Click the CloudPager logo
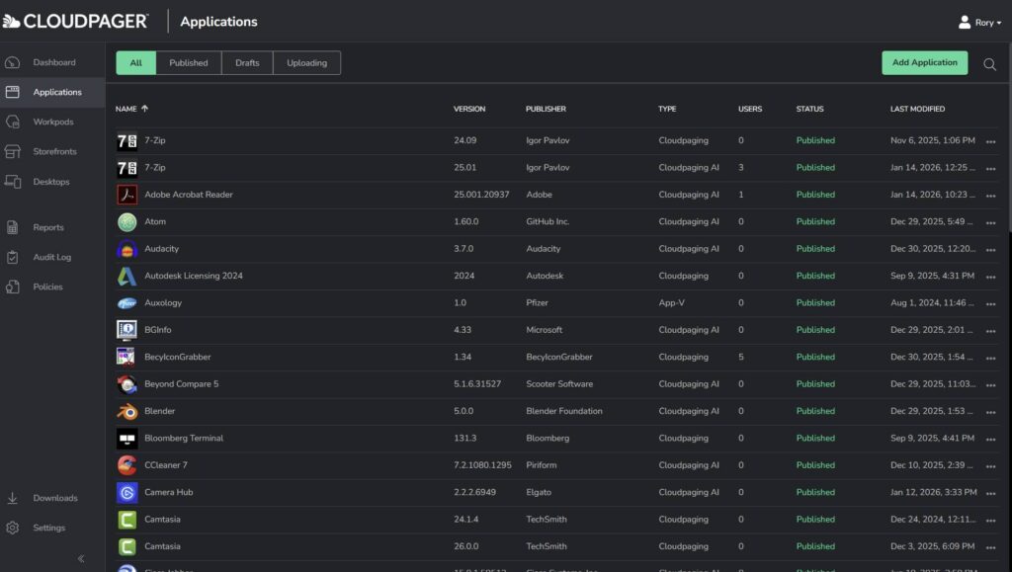Screen dimensions: 1012x572 [75, 22]
